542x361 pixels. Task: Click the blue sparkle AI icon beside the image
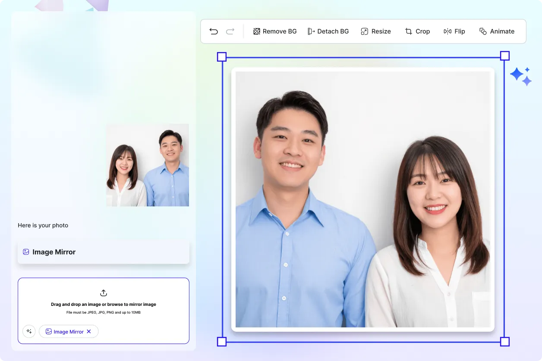pos(520,76)
